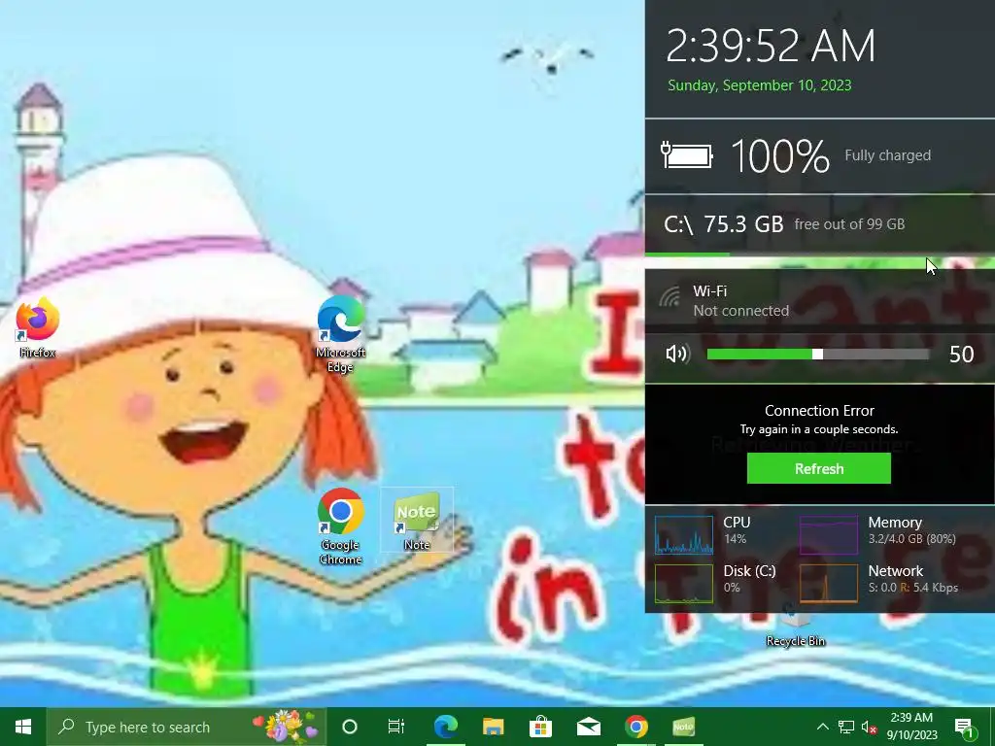Click the Cortana circle on taskbar
The image size is (995, 746).
(x=349, y=727)
